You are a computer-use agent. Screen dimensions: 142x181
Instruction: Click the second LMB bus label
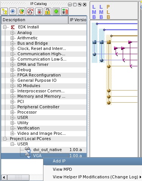[101, 12]
